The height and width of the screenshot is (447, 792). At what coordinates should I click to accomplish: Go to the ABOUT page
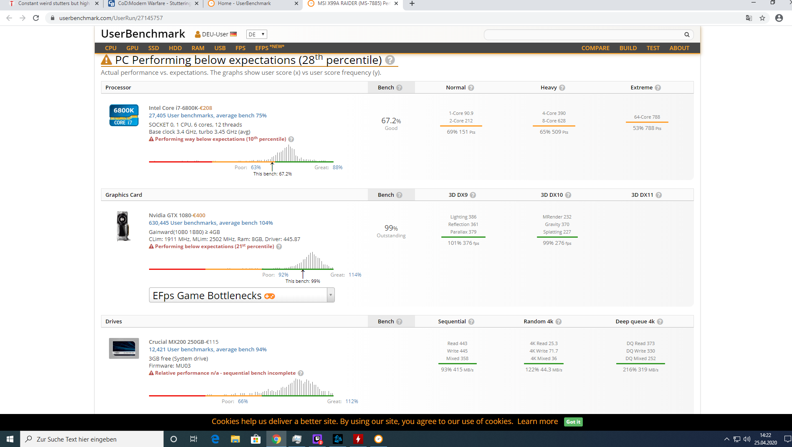[x=679, y=48]
